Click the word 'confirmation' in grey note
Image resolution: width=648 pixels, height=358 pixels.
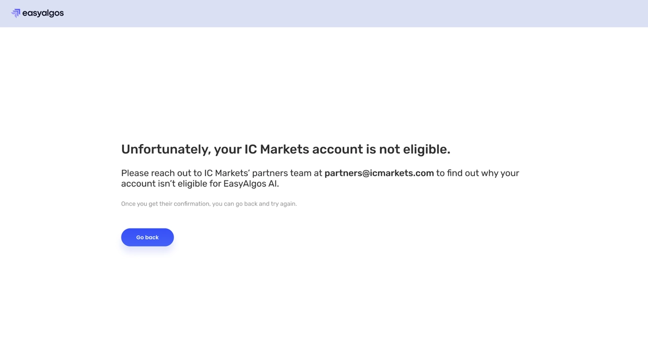coord(191,204)
